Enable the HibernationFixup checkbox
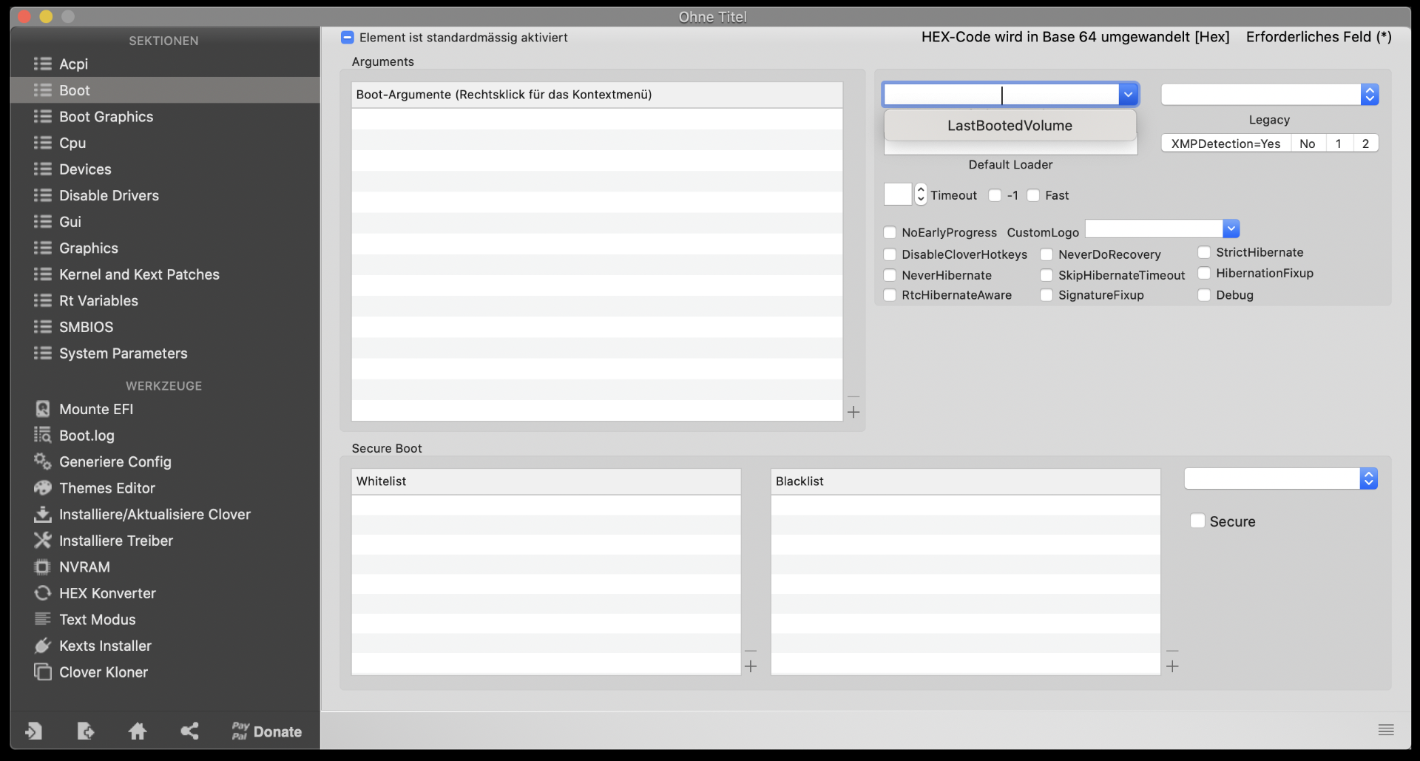This screenshot has height=761, width=1420. (x=1205, y=273)
